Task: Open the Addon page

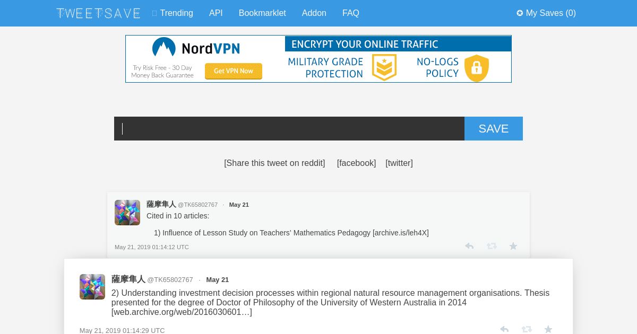Action: pos(314,13)
